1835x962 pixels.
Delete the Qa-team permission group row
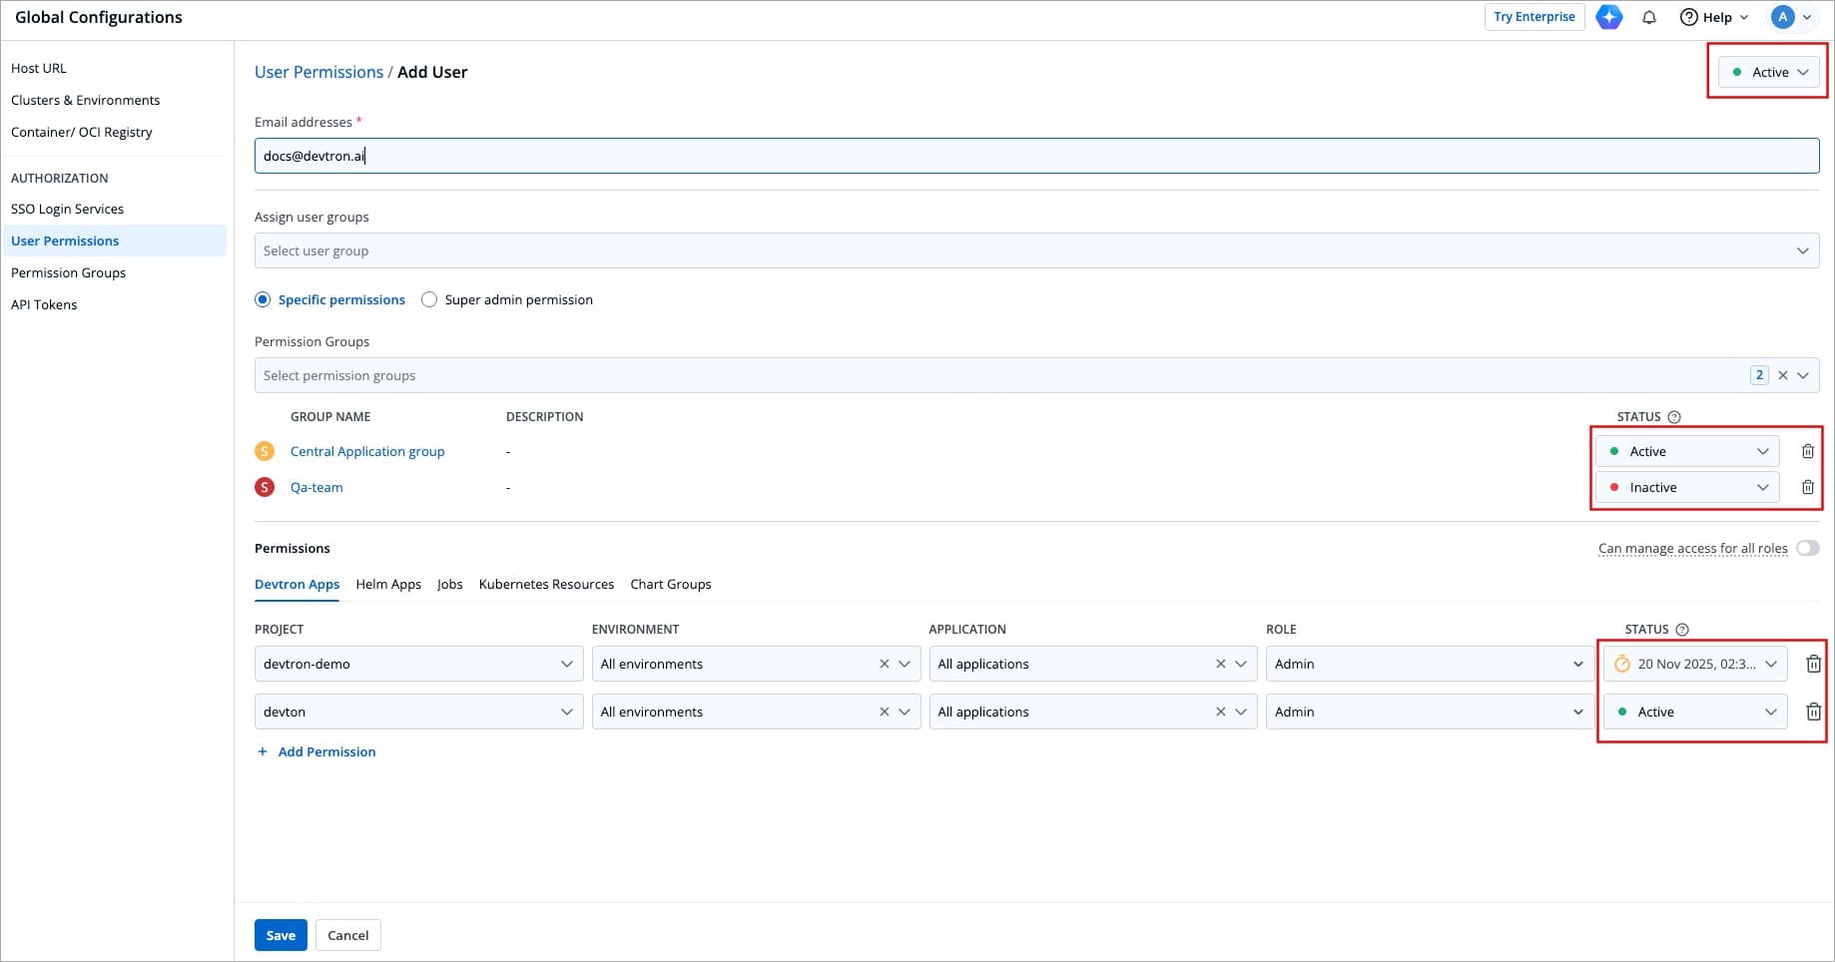tap(1807, 487)
